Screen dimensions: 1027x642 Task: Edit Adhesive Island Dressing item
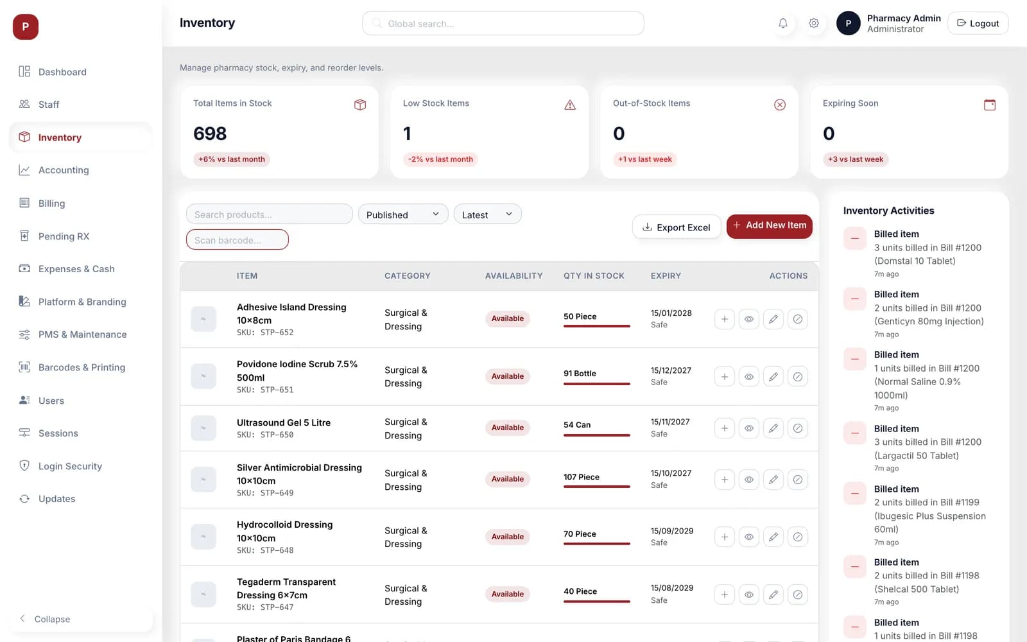coord(773,319)
